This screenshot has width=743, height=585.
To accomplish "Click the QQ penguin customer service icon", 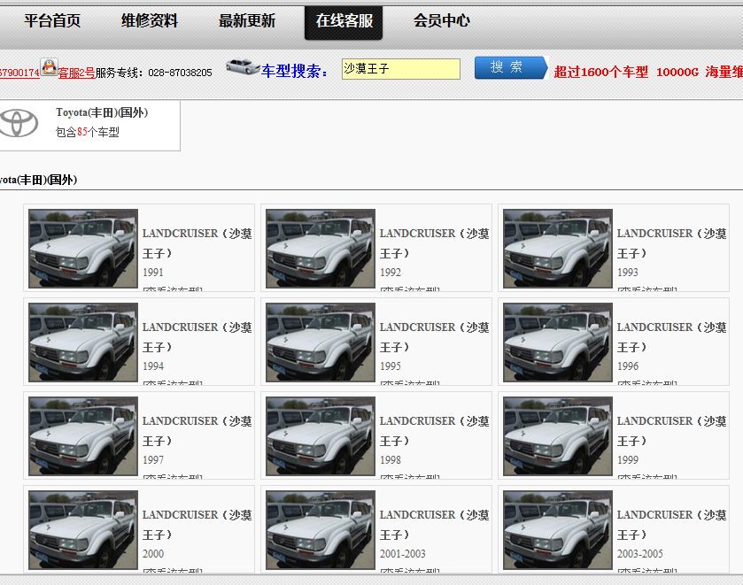I will click(49, 66).
